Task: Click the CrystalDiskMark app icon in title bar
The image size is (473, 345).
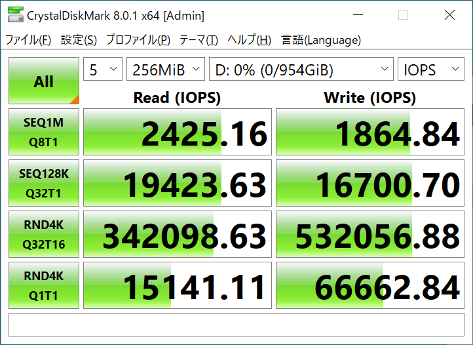Action: [15, 15]
